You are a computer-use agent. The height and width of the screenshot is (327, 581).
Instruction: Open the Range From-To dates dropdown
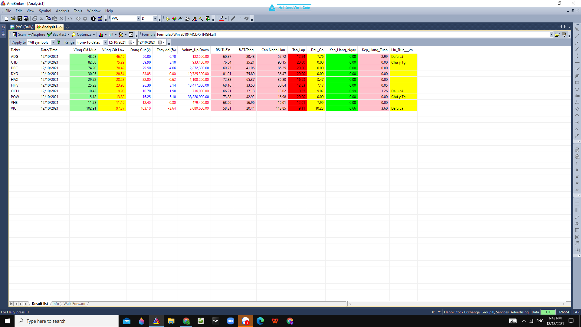[x=105, y=42]
